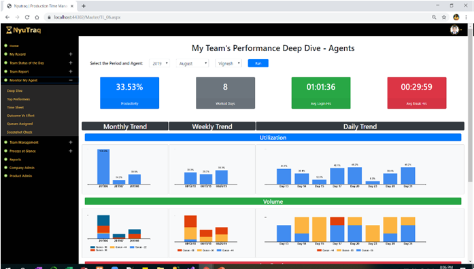Open the Chrome three-dot menu
474x269 pixels.
click(x=466, y=18)
